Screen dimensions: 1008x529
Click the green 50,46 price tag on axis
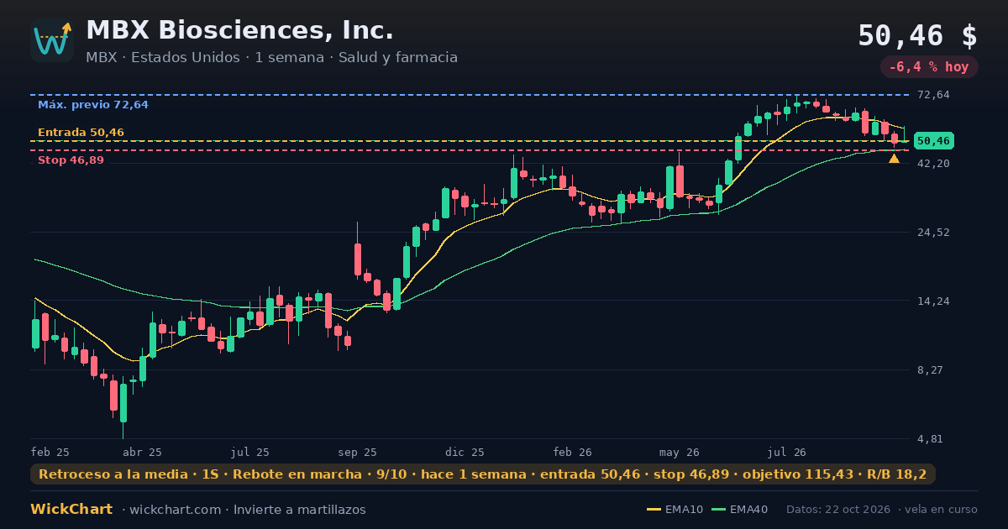click(933, 141)
